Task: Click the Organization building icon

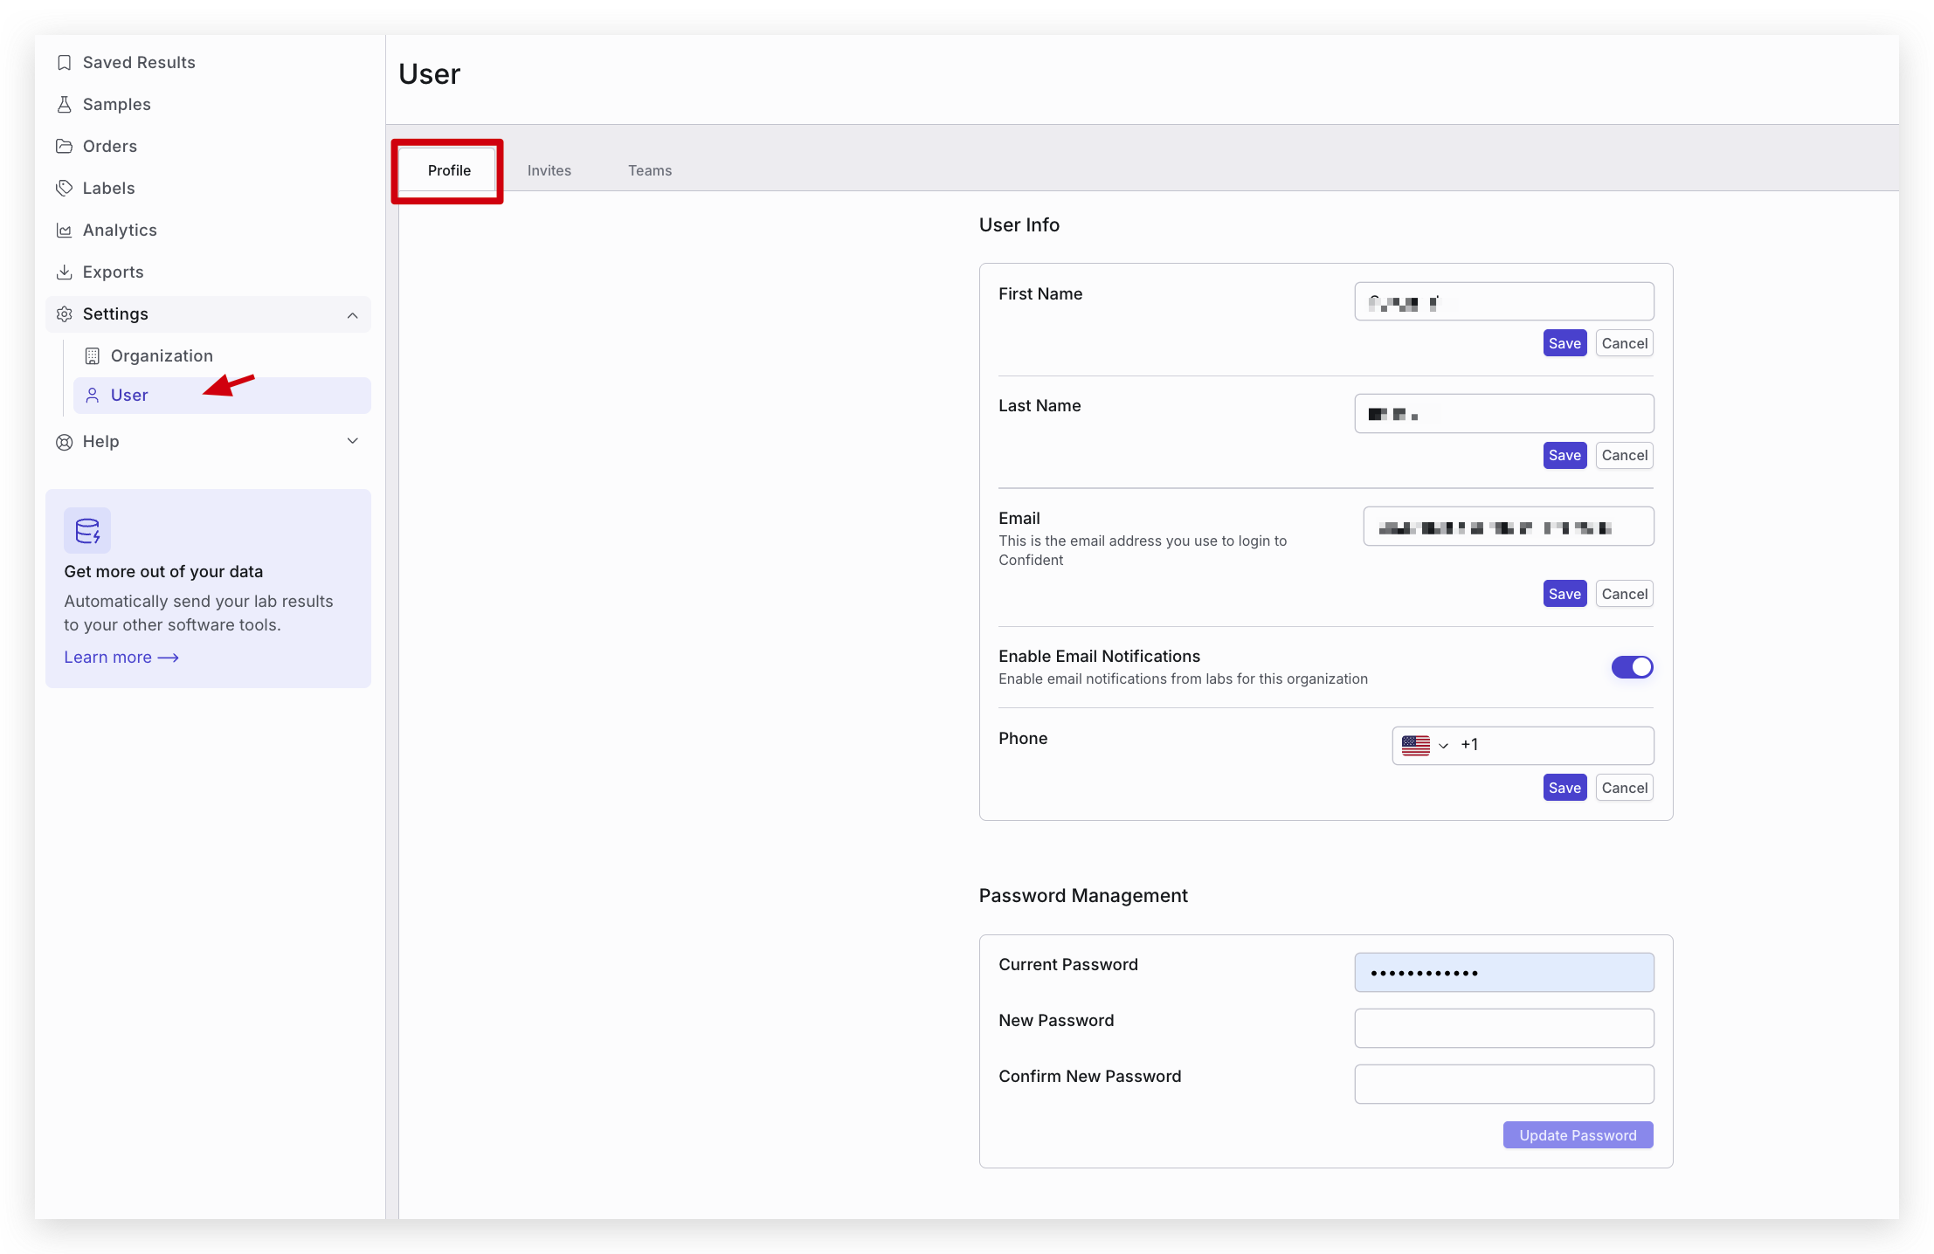Action: (x=92, y=356)
